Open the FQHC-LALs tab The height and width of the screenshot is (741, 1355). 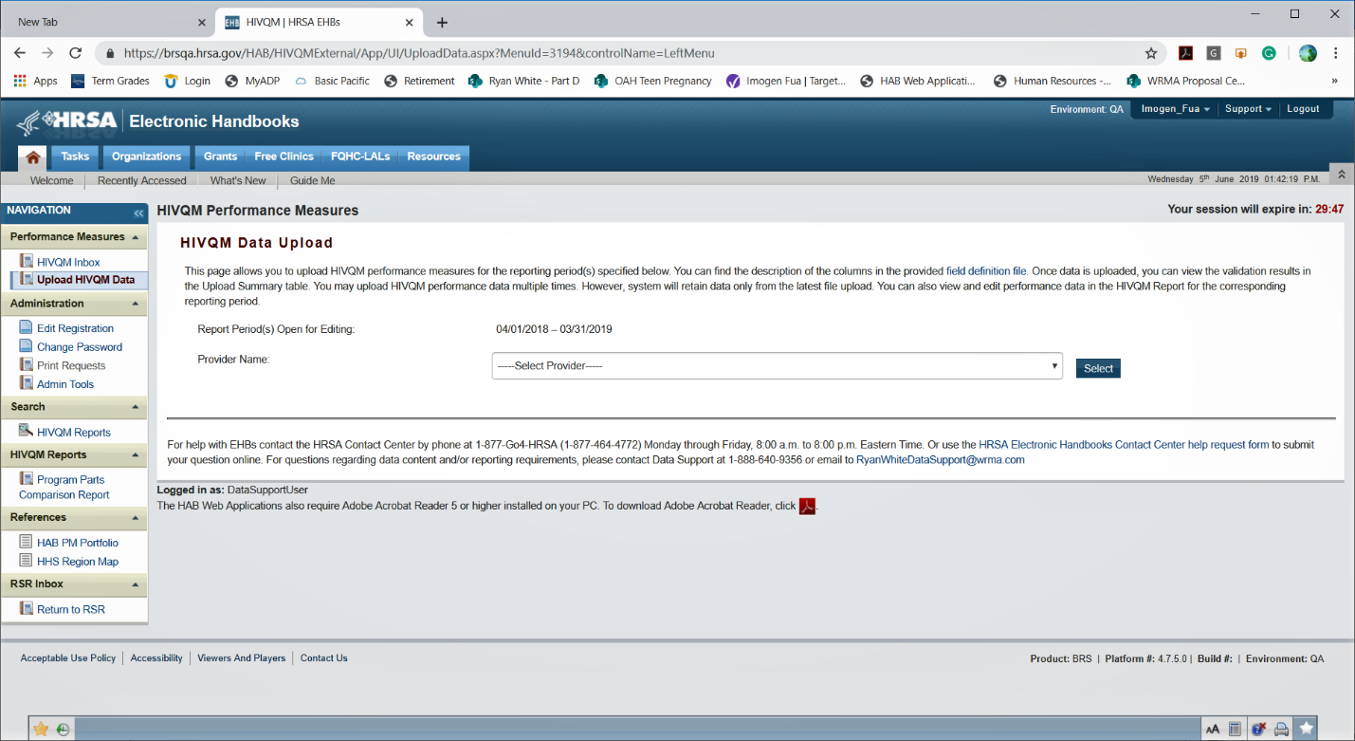click(360, 157)
